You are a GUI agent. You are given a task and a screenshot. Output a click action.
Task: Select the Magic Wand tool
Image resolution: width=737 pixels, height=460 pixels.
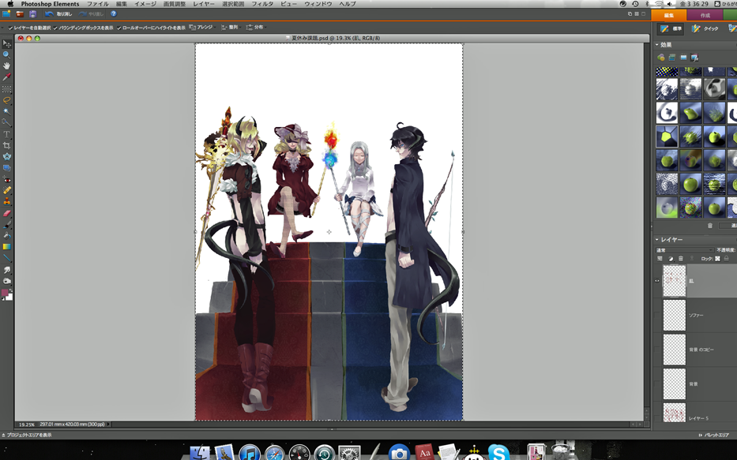click(6, 111)
